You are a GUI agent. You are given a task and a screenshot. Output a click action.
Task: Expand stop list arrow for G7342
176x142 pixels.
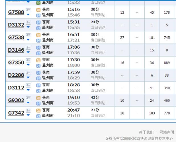click(x=28, y=115)
